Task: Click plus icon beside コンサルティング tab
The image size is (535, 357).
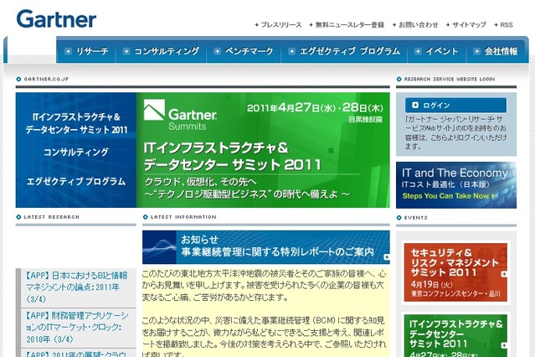Action: [126, 51]
